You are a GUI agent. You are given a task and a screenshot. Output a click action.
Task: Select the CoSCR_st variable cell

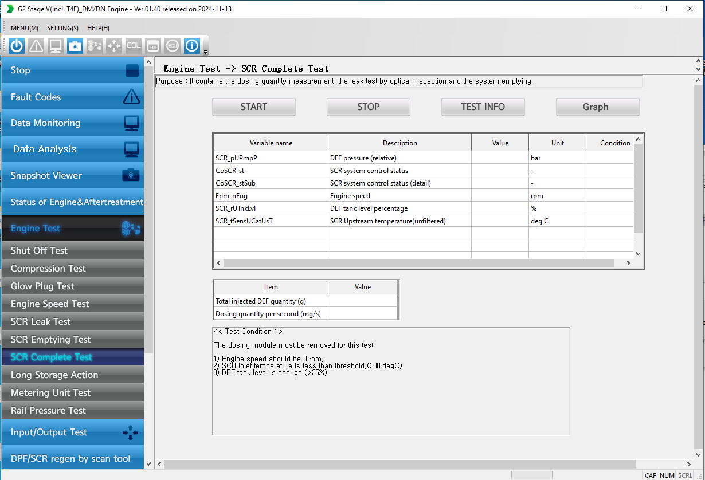coord(271,170)
